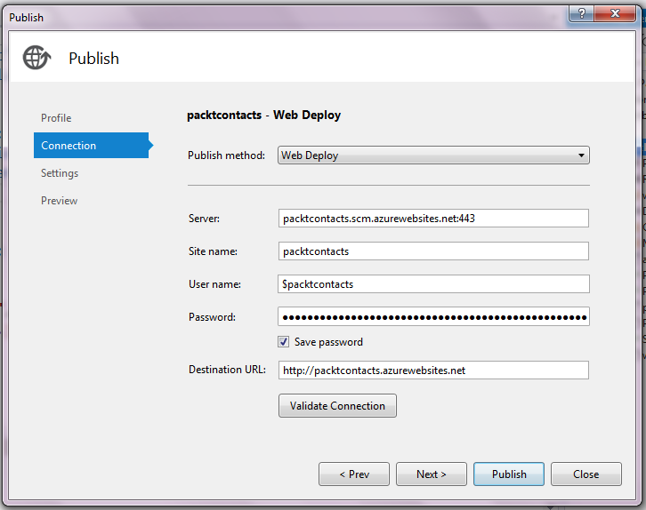This screenshot has height=510, width=646.
Task: Click the Publish globe icon
Action: coord(37,58)
